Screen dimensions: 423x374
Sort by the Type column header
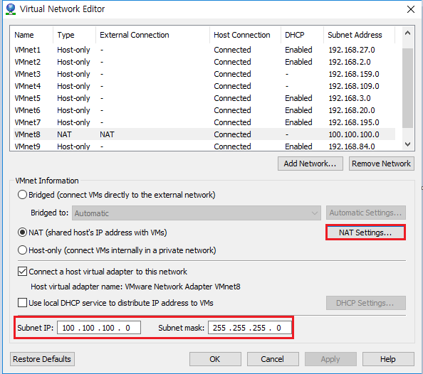(x=75, y=35)
